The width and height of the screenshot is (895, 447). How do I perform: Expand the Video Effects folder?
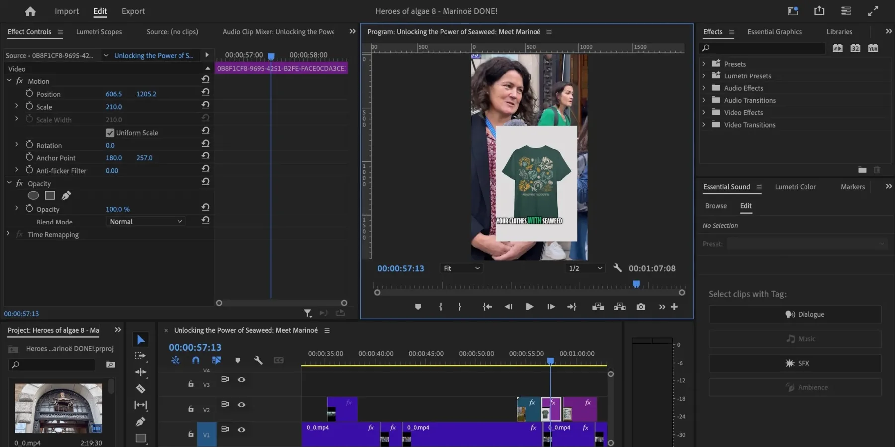click(704, 113)
